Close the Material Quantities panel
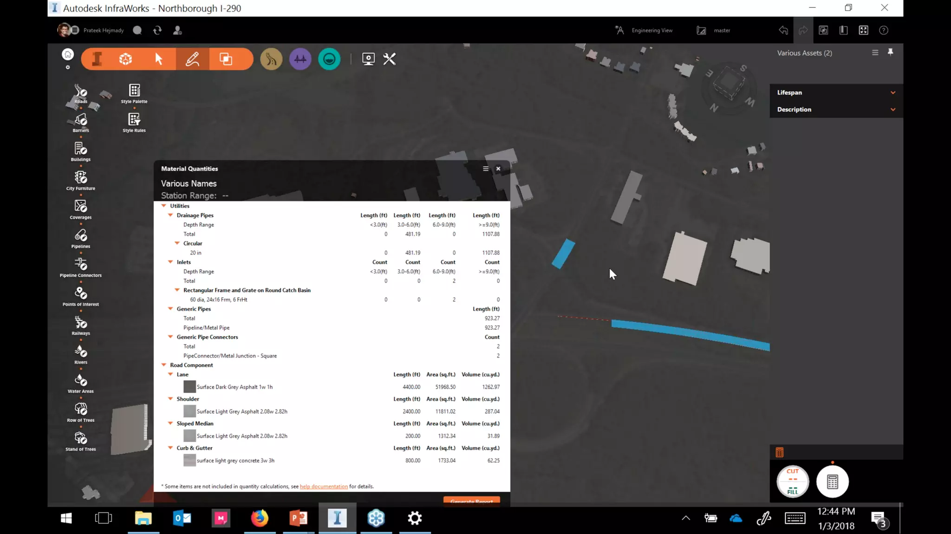Screen dimensions: 951x534 [498, 169]
